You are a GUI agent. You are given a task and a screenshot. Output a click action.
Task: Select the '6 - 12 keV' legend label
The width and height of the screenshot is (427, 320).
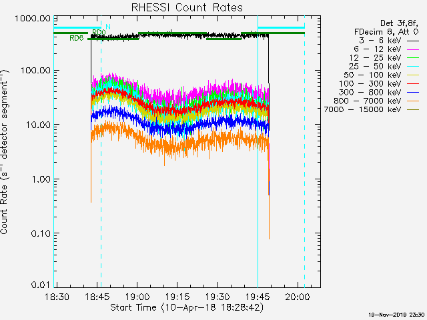(x=378, y=49)
